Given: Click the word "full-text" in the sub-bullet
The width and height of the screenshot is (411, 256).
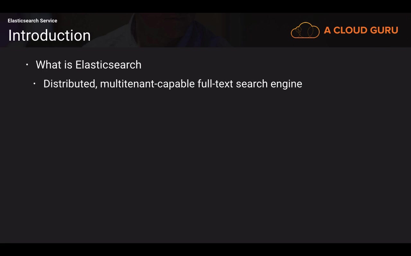Looking at the screenshot, I should click(215, 84).
